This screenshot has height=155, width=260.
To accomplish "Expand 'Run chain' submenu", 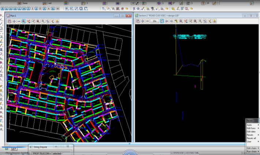I will (253, 151).
